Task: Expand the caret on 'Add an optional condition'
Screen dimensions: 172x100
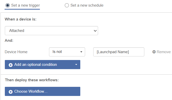Action: tap(76, 65)
